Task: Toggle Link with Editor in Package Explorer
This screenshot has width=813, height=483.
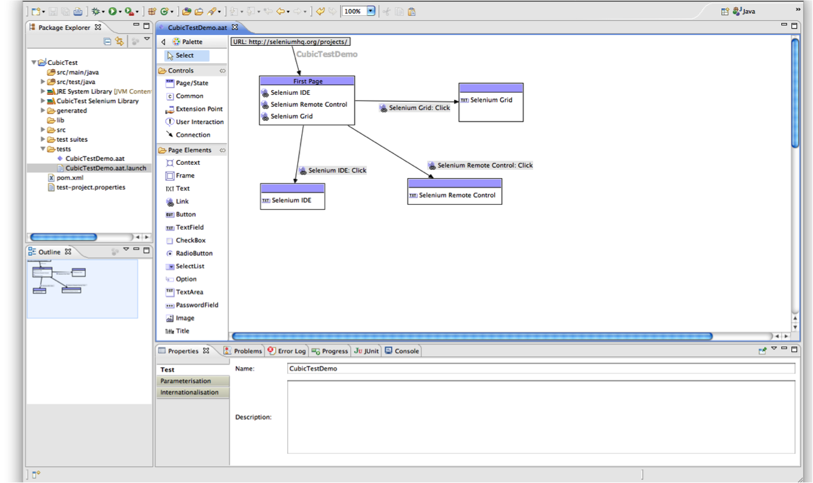Action: click(119, 41)
